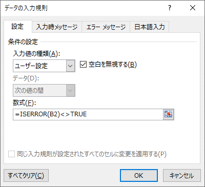Click the OK button
This screenshot has height=187, width=205.
click(139, 175)
